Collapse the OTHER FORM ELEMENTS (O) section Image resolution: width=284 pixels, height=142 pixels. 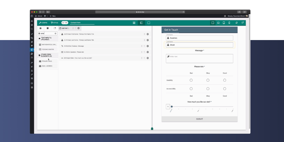pos(48,55)
